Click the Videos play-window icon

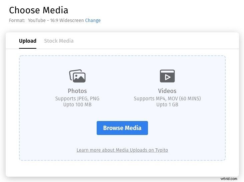coord(167,76)
